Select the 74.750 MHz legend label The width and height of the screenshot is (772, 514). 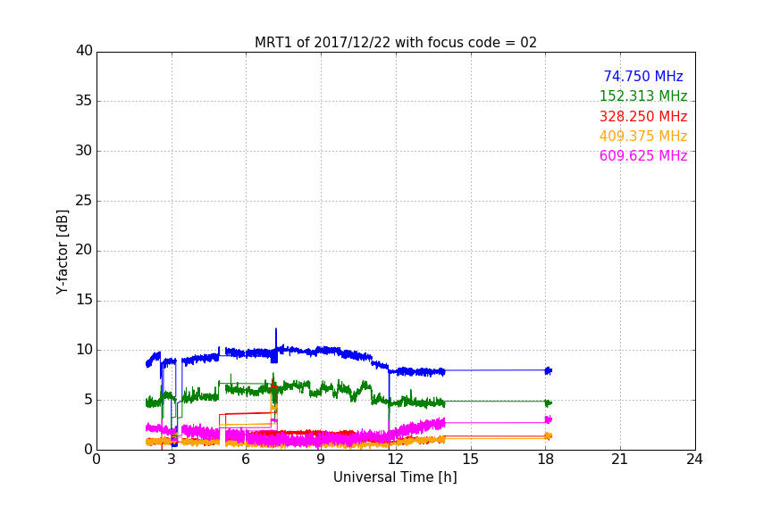click(643, 76)
